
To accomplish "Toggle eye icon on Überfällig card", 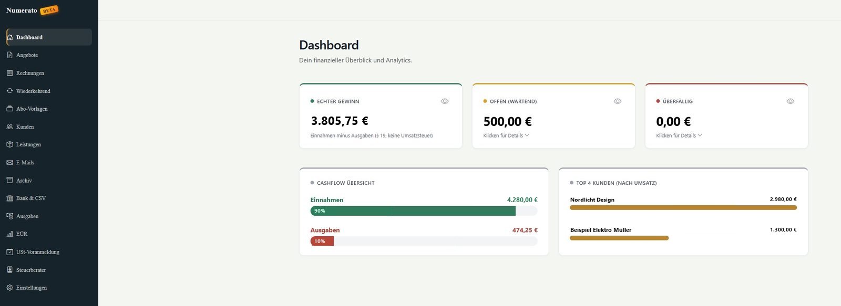I will 791,101.
